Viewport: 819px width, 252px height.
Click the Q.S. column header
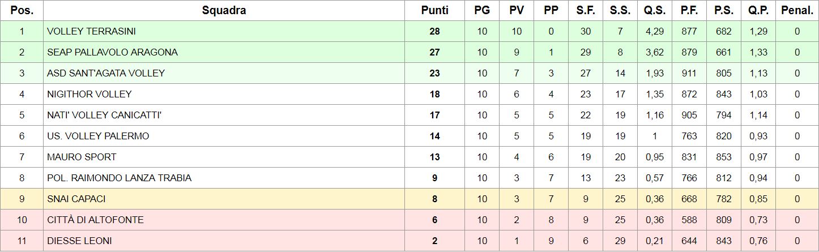click(655, 10)
